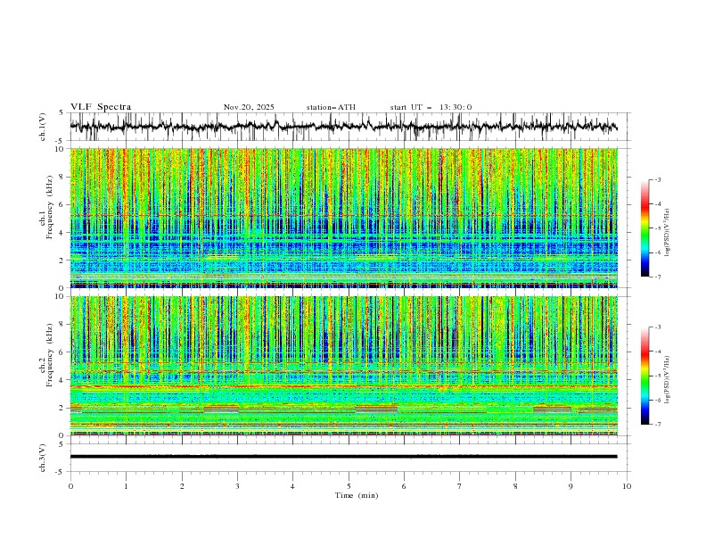This screenshot has height=546, width=706.
Task: Pick the upper ch.1 PSD color bar
Action: (x=644, y=227)
